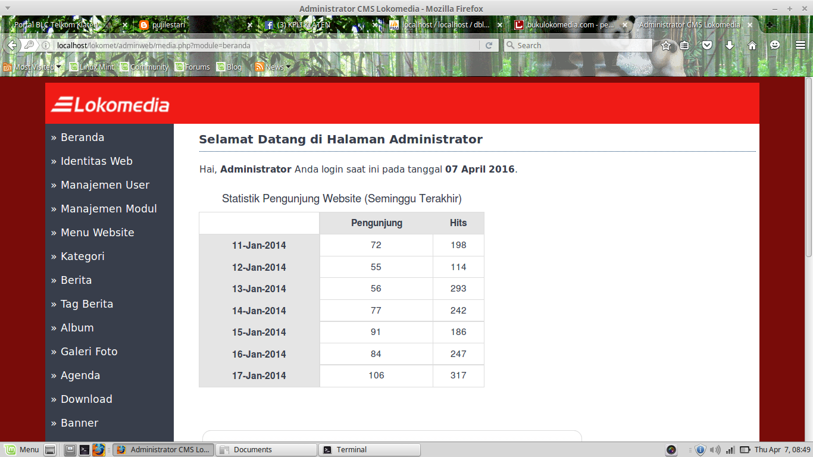Click the Firefox home button

[x=751, y=45]
